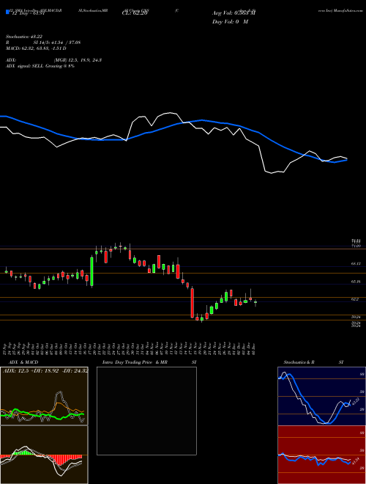This screenshot has width=366, height=484.
Task: Click the 65.16 price axis label
Action: (356, 282)
